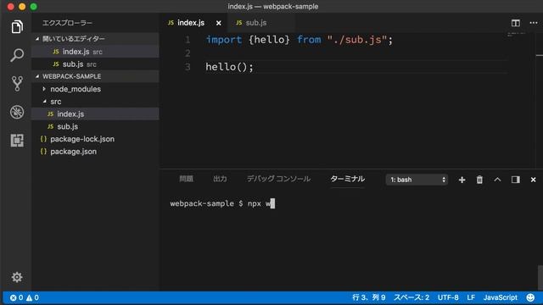Viewport: 543px width, 305px height.
Task: Open the Extensions view icon
Action: (17, 141)
